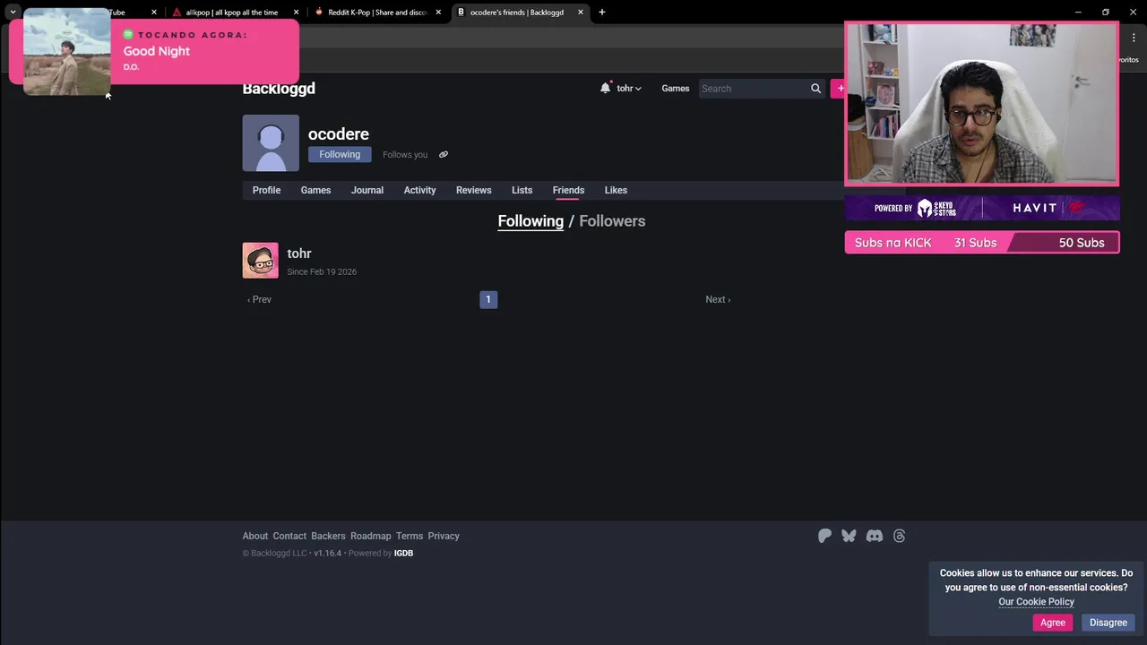Open the Threads icon in footer
This screenshot has height=645, width=1147.
coord(899,536)
